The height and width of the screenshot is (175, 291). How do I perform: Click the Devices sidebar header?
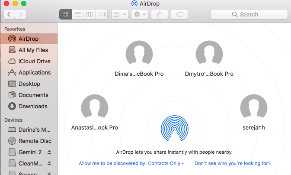click(x=13, y=120)
